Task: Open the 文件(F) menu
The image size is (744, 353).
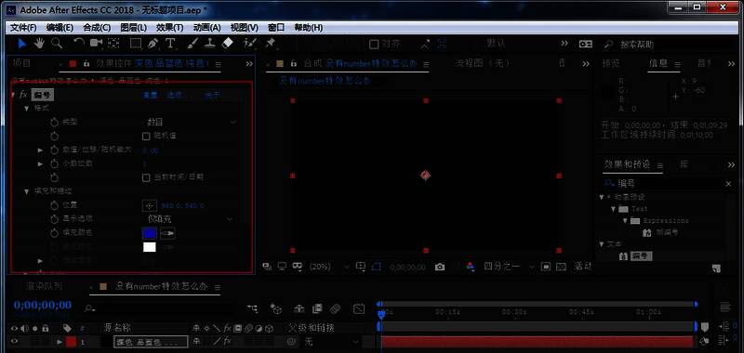Action: pos(23,28)
